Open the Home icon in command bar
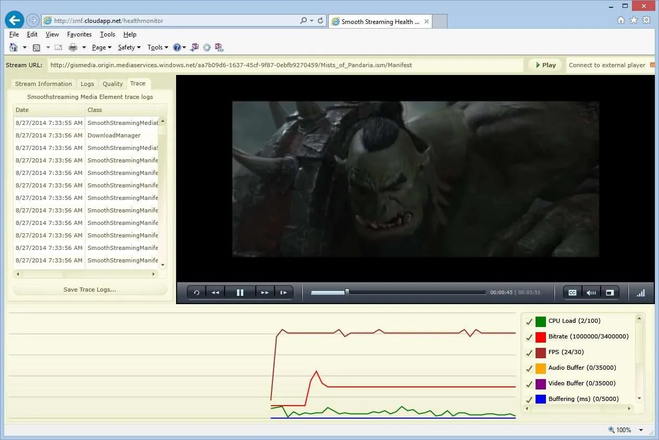The image size is (659, 440). click(x=13, y=47)
